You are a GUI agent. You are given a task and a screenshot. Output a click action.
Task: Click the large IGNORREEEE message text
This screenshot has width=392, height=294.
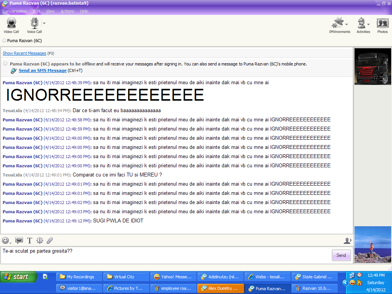(x=105, y=95)
